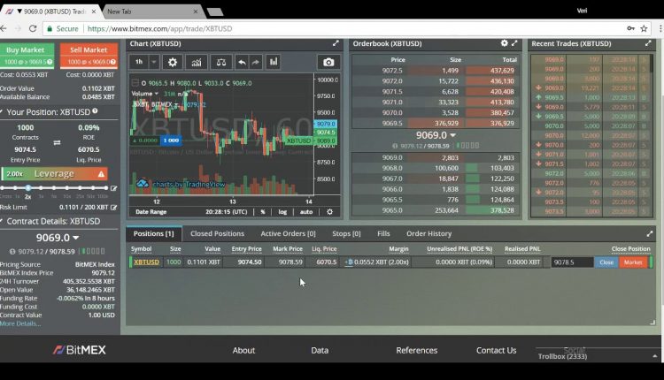Select orderbook bid row at 9068.0
Image resolution: width=664 pixels, height=380 pixels.
pos(436,168)
